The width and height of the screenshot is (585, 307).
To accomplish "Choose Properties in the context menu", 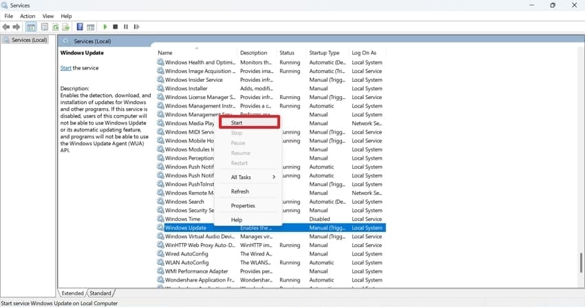I will (x=243, y=206).
